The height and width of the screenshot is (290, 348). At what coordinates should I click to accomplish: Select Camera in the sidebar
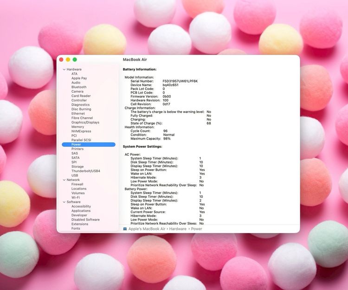(x=77, y=92)
